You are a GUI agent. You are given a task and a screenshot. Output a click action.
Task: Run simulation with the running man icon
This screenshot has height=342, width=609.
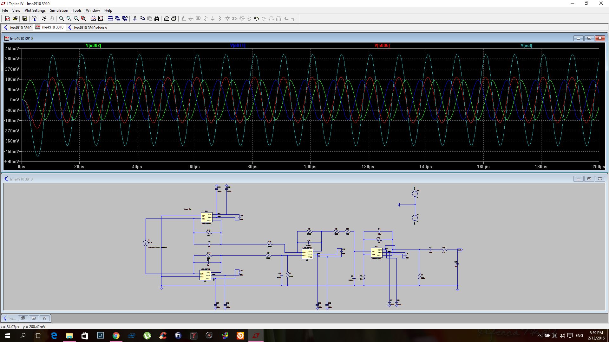click(x=44, y=19)
